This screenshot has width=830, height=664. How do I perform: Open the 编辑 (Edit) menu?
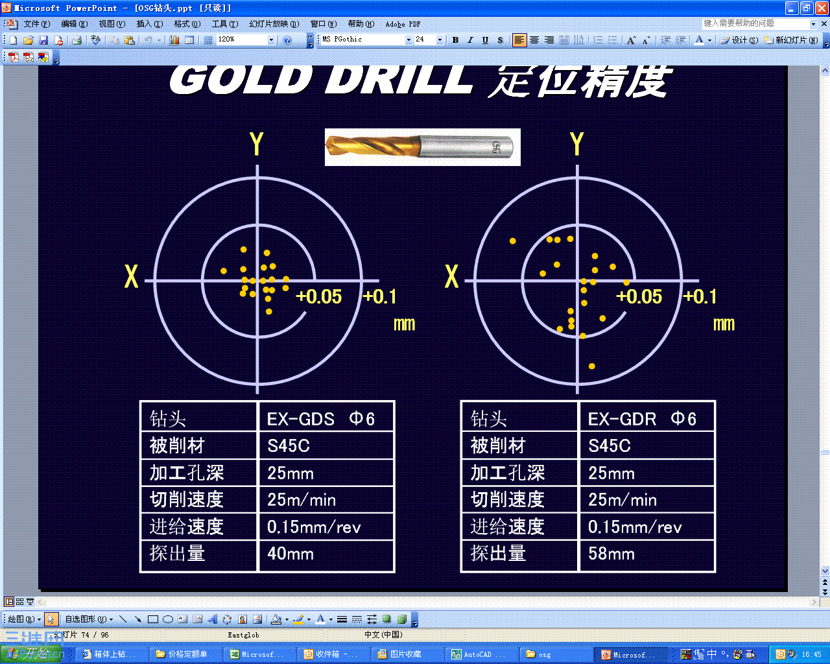[74, 24]
